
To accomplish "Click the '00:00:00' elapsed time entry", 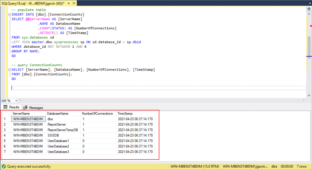I will point(287,167).
